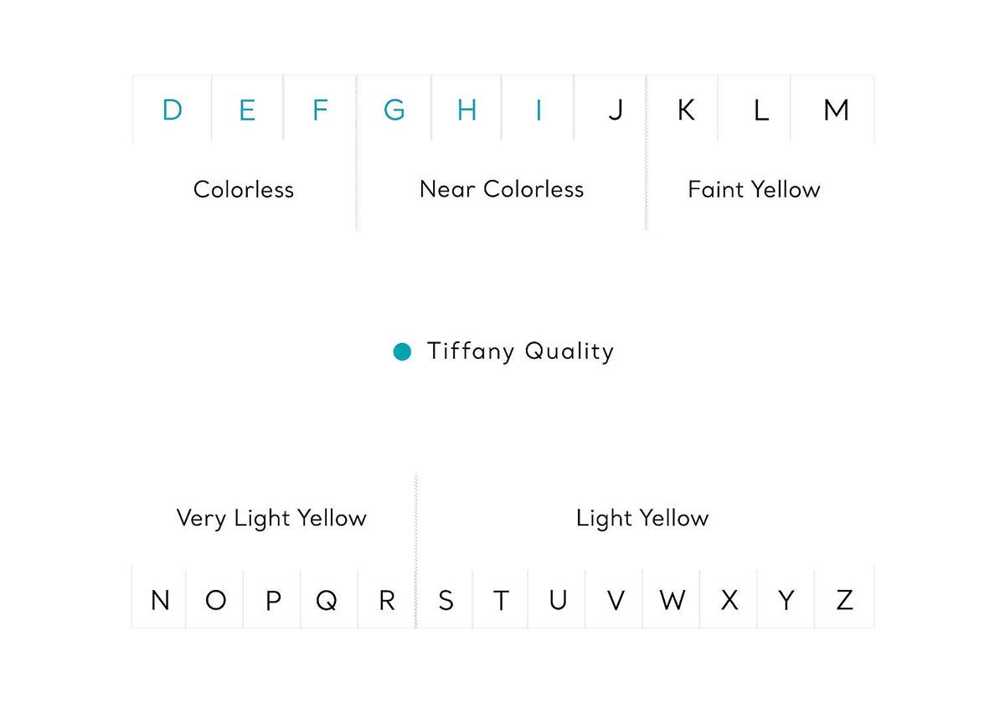
Task: Select the D color grade cell
Action: 172,109
